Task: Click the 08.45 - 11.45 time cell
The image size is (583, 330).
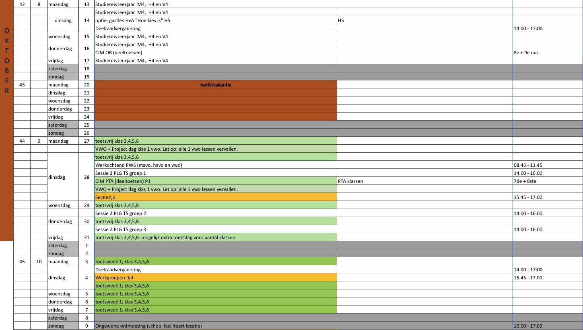Action: pyautogui.click(x=547, y=165)
